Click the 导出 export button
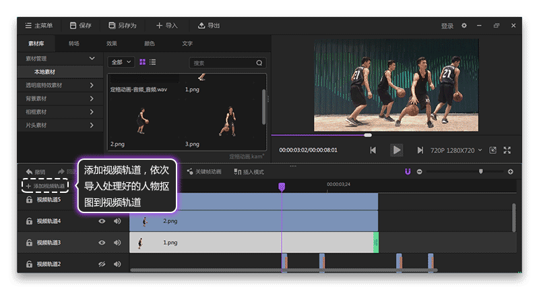 click(x=209, y=26)
